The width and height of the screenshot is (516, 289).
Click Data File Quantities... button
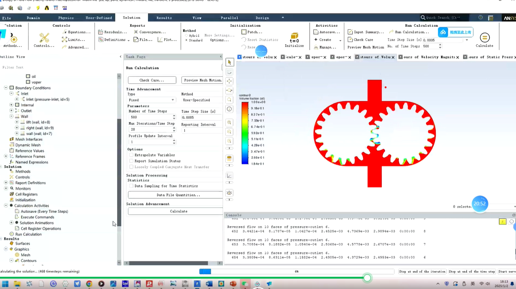coord(176,195)
